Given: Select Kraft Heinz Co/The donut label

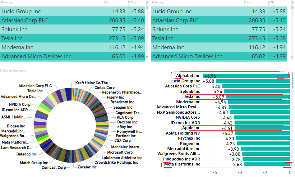Looking at the screenshot, I should pyautogui.click(x=92, y=83).
